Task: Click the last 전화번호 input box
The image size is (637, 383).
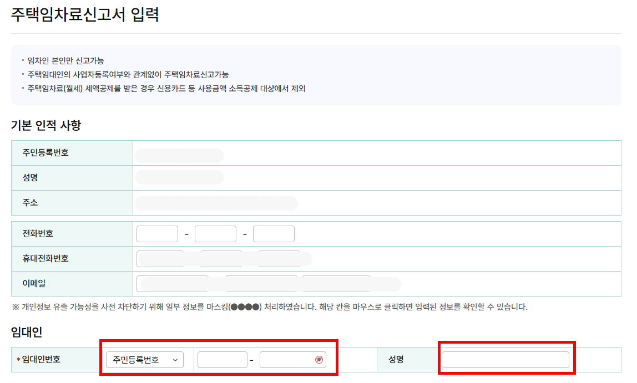Action: pos(274,233)
